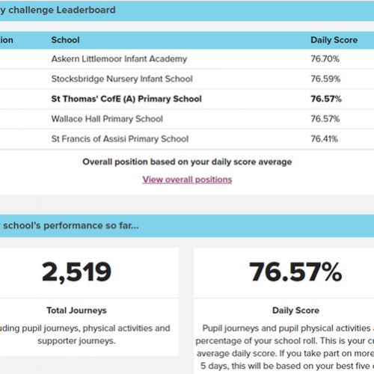374x374 pixels.
Task: Click the 76.41% daily score value
Action: pyautogui.click(x=324, y=138)
